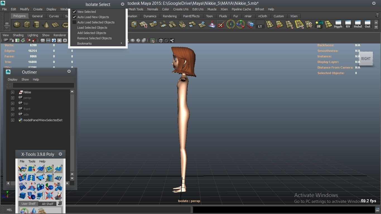Click the Outliner horizontal scroll right arrow

(67, 183)
